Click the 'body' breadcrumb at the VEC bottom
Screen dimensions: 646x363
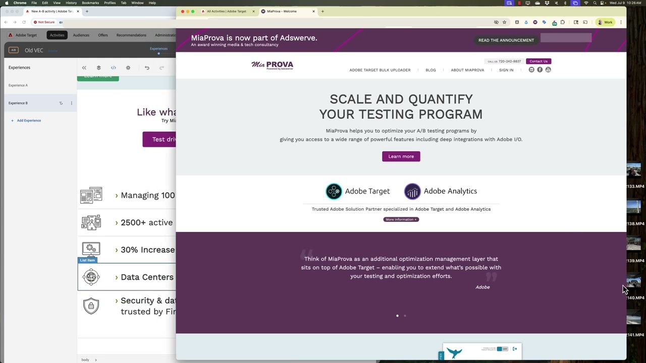pos(85,360)
